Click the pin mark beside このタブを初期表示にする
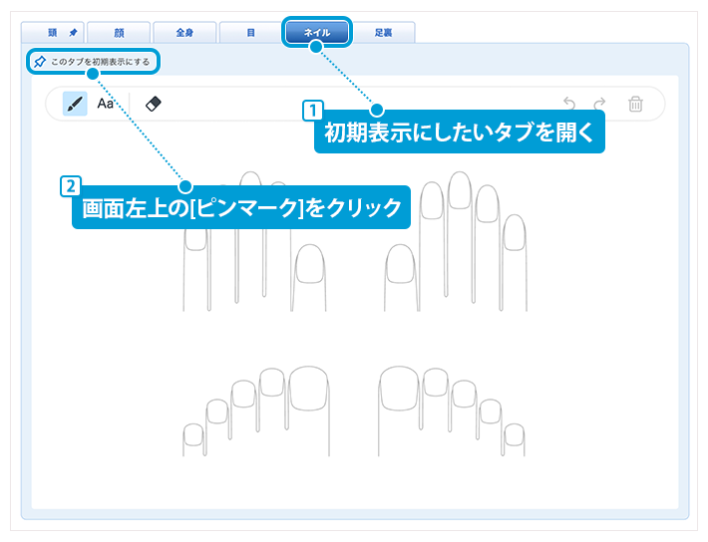 [x=39, y=62]
